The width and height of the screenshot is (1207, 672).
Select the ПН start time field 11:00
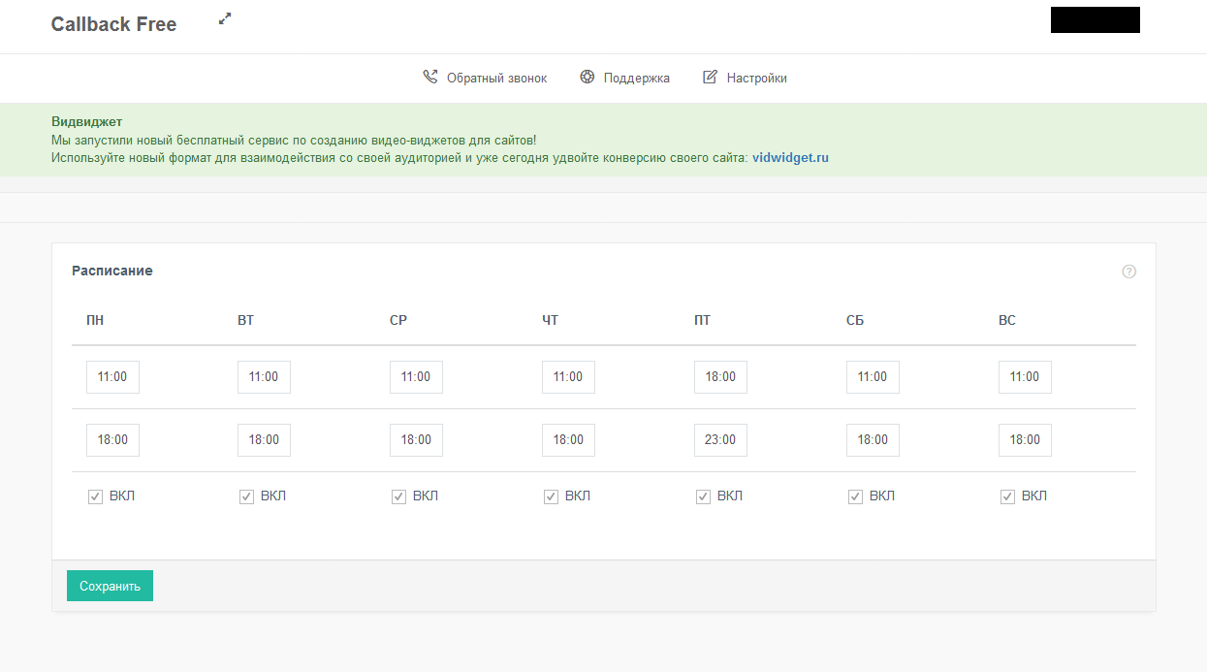(112, 377)
